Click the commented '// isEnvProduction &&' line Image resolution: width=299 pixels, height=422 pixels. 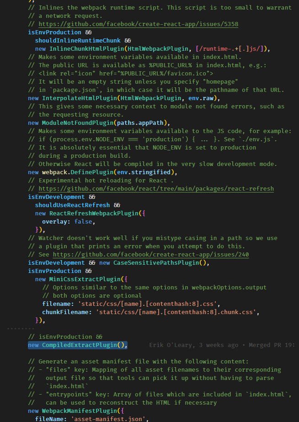(65, 337)
